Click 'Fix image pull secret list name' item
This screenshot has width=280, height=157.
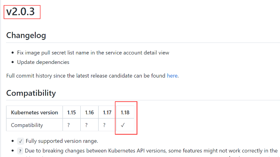click(93, 53)
